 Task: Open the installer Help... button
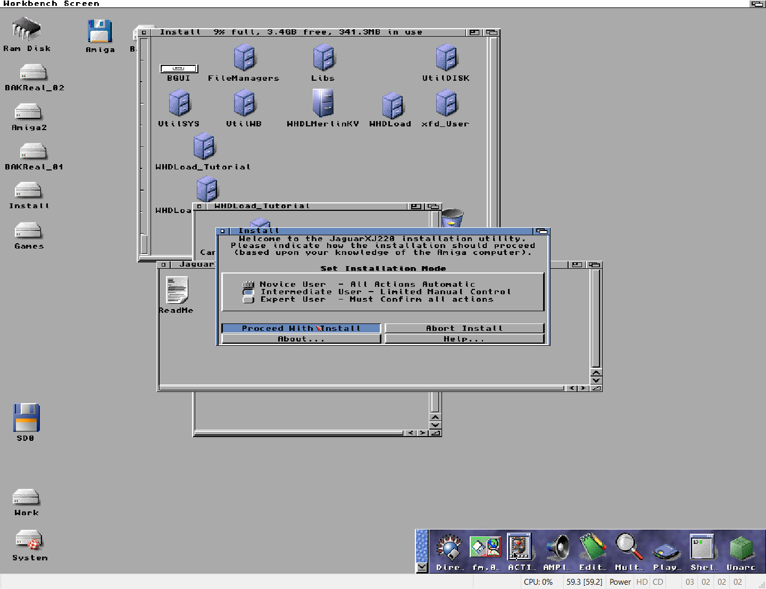coord(464,339)
